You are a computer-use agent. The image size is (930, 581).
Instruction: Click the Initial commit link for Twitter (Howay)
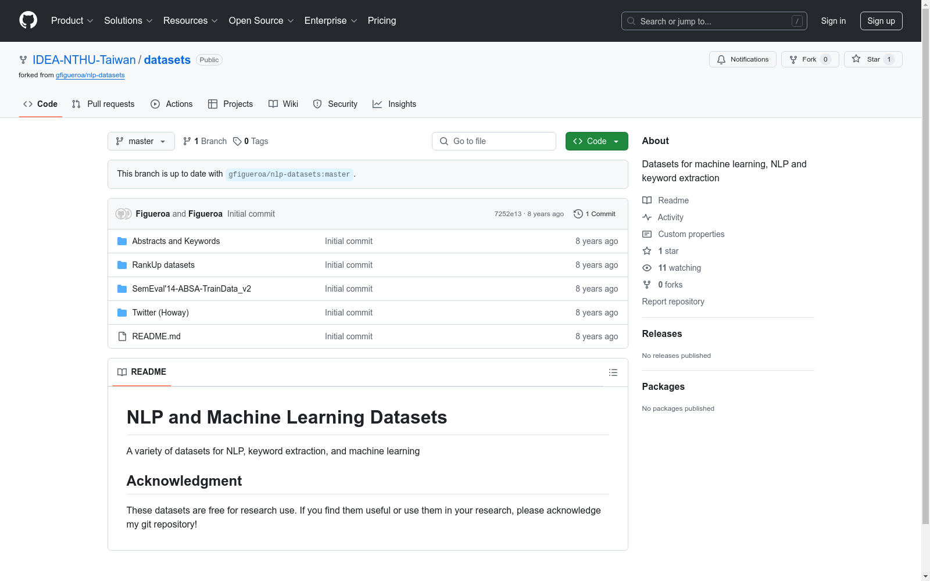349,313
